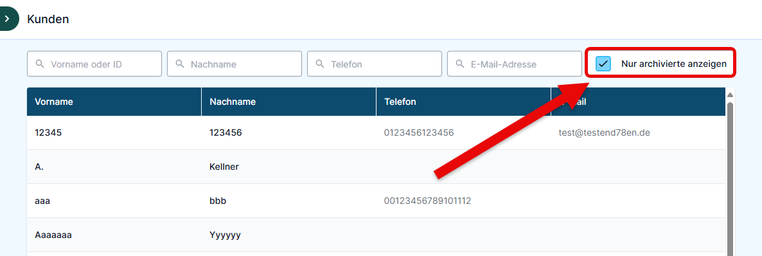Click the test@testend78en.de email cell
762x256 pixels.
coord(605,133)
